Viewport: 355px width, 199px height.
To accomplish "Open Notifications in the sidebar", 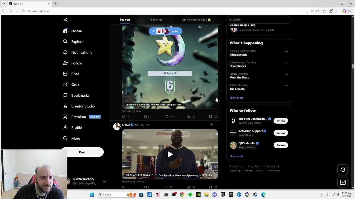I will 78,53.
